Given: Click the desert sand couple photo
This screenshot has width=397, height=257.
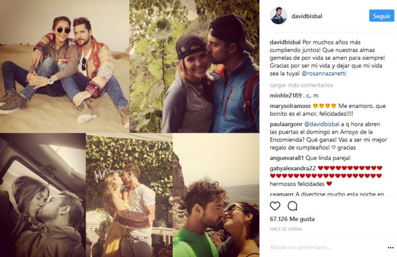Looking at the screenshot, I should [x=65, y=66].
